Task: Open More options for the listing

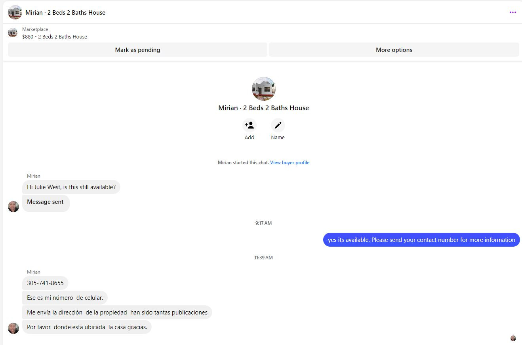Action: (394, 50)
